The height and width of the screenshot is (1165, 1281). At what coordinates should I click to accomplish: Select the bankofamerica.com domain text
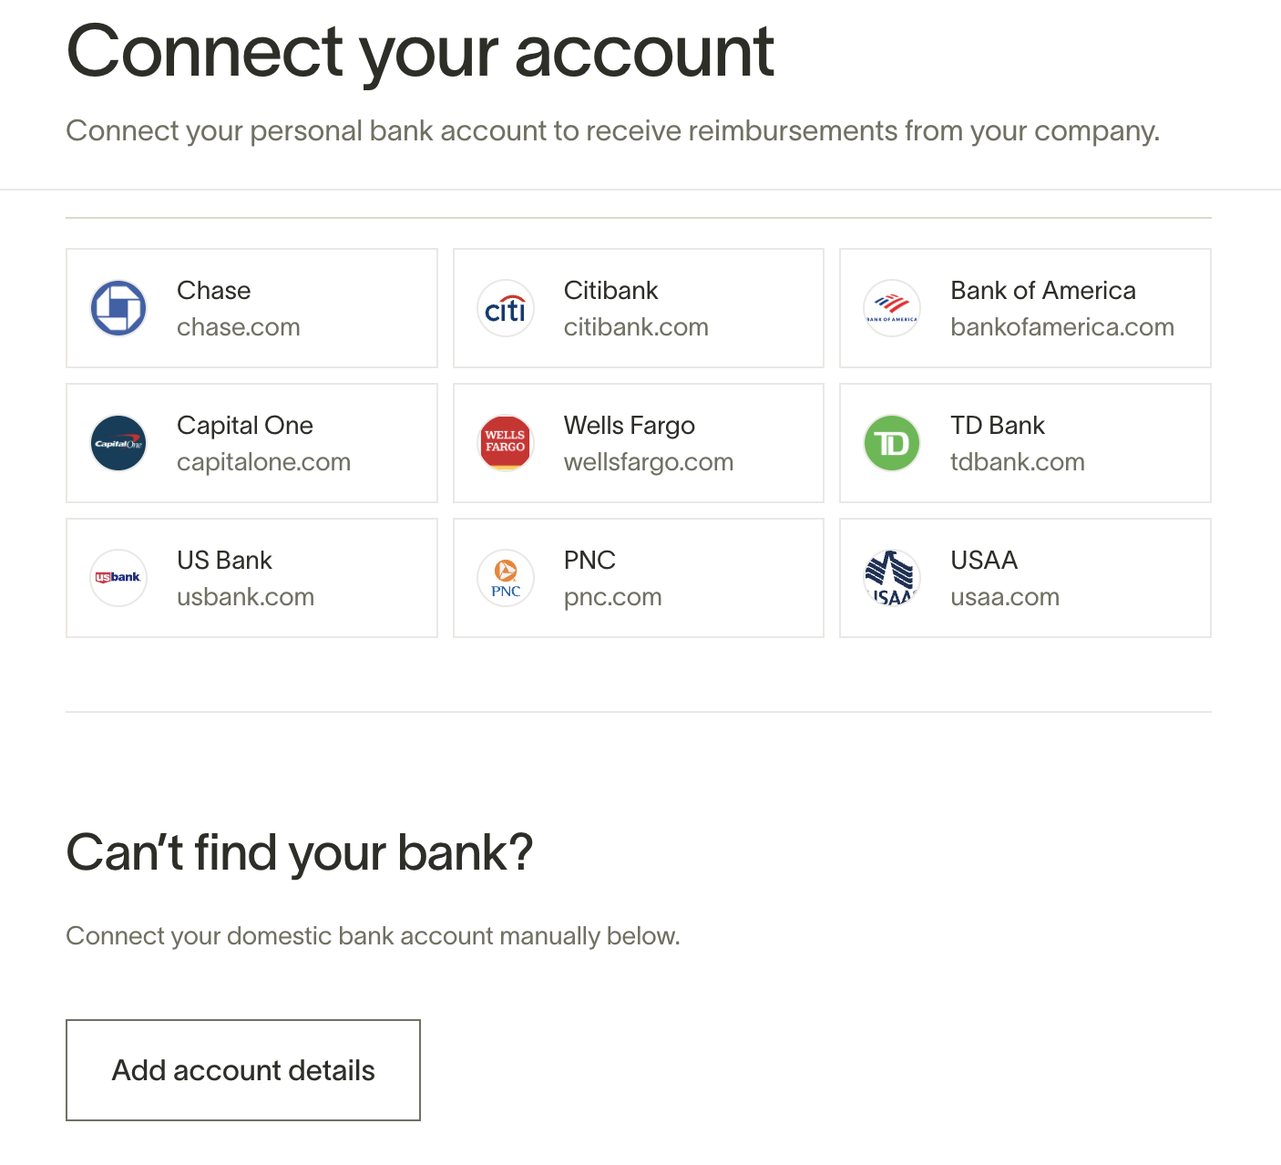click(1062, 327)
